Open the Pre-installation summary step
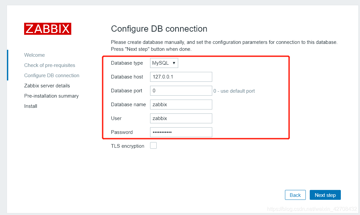Screen dimensions: 360x215 52,96
